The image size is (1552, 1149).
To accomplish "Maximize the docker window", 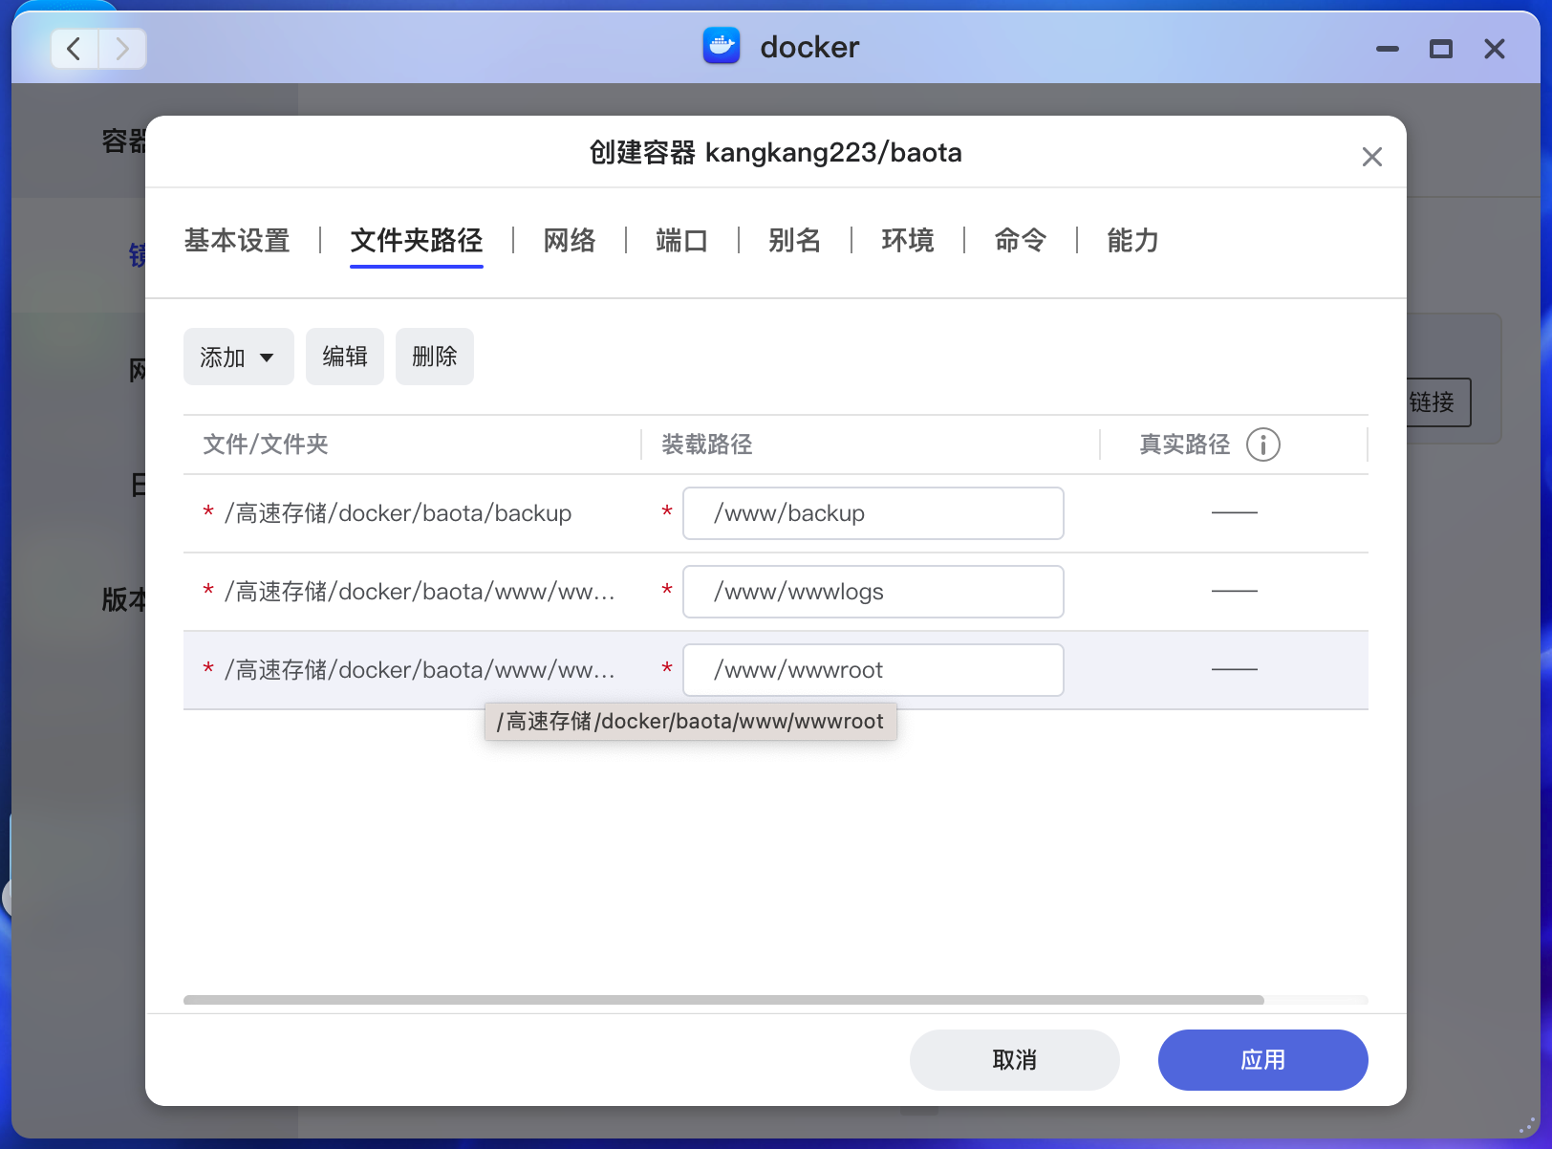I will (x=1441, y=49).
